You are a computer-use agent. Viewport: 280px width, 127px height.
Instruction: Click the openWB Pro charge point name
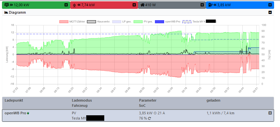click(15, 113)
